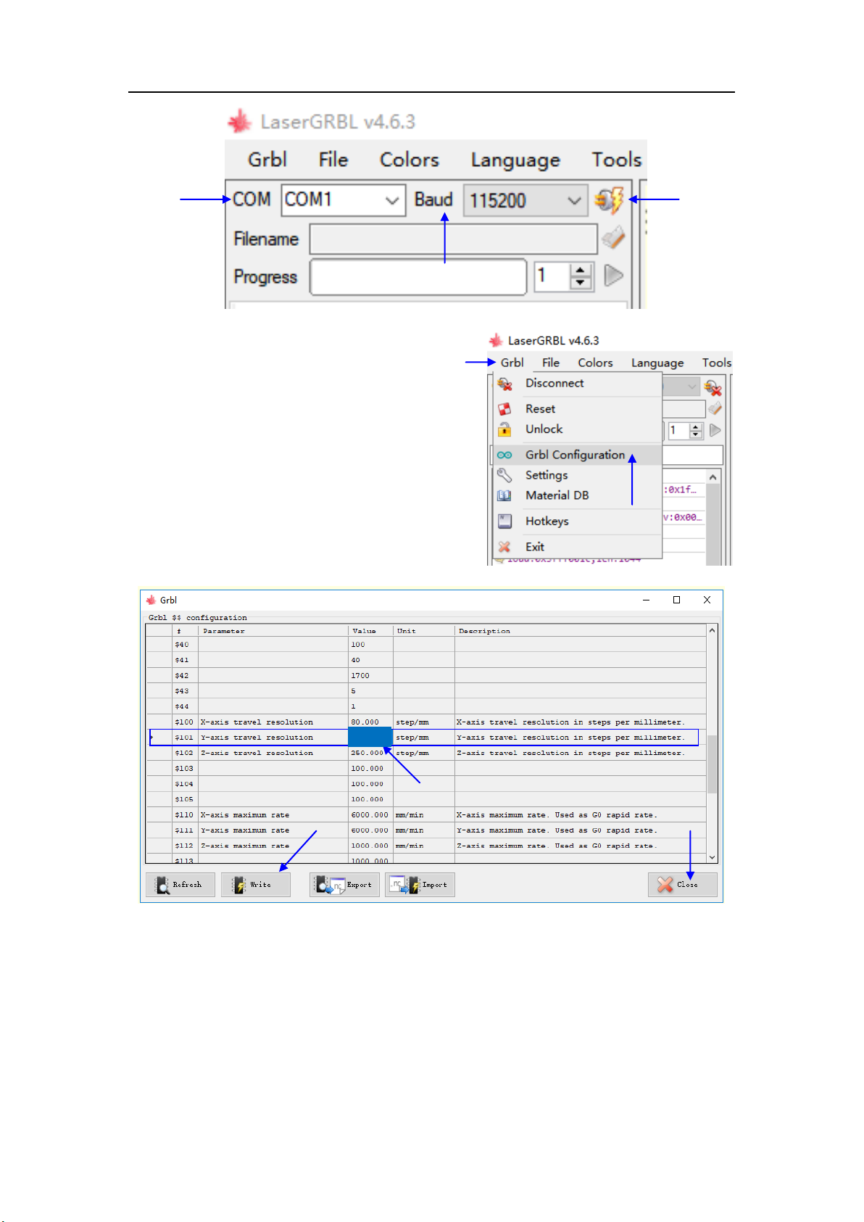Open the File menu in the window with the open Grbl menu
Image resolution: width=864 pixels, height=1222 pixels.
(x=551, y=363)
